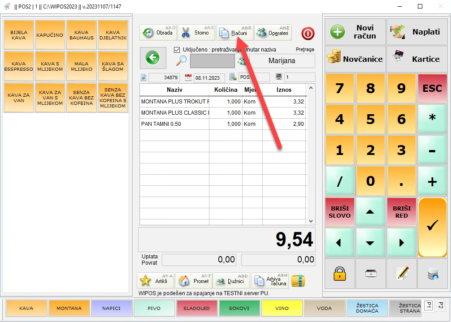This screenshot has height=322, width=451.
Task: Click the red power exit icon
Action: (308, 34)
